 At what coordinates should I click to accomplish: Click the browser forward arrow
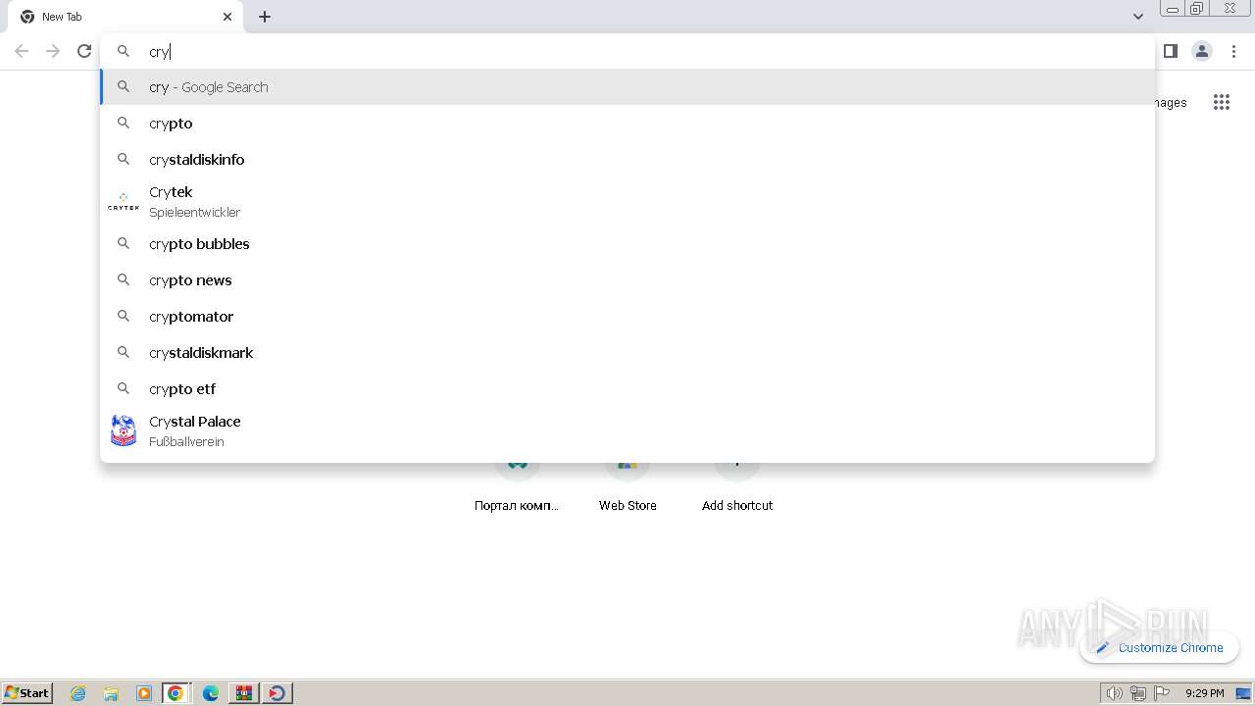(x=53, y=51)
